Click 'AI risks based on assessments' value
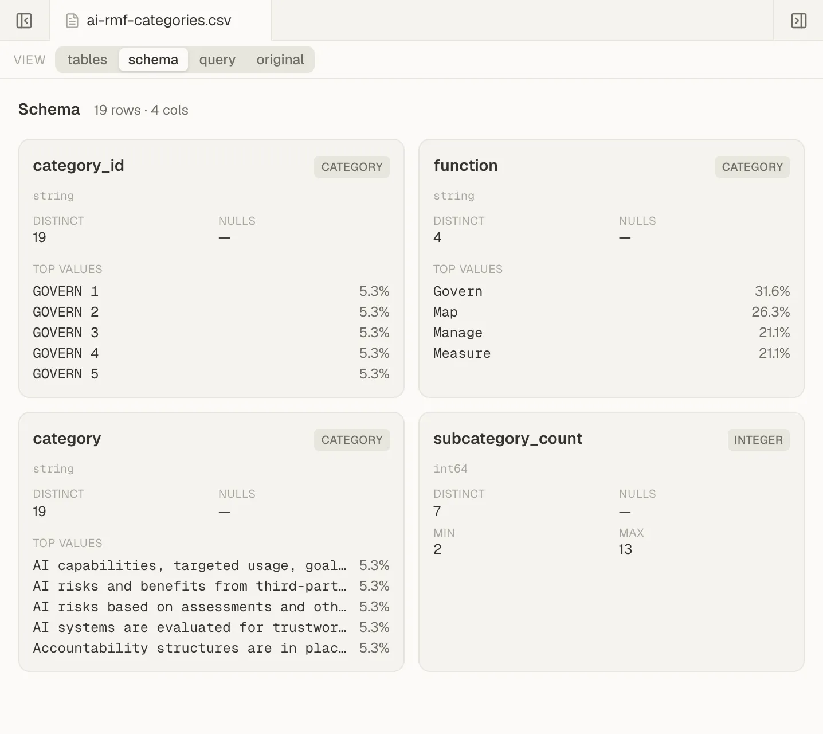The height and width of the screenshot is (734, 823). click(189, 607)
